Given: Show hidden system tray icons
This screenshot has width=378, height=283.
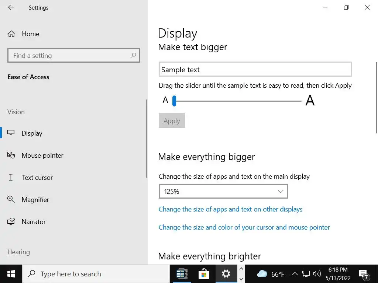Looking at the screenshot, I should [x=295, y=274].
